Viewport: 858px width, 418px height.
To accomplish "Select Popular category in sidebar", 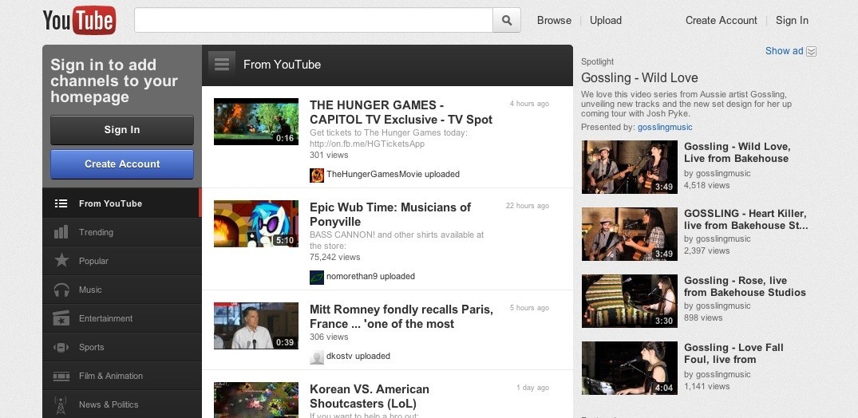I will [x=121, y=261].
